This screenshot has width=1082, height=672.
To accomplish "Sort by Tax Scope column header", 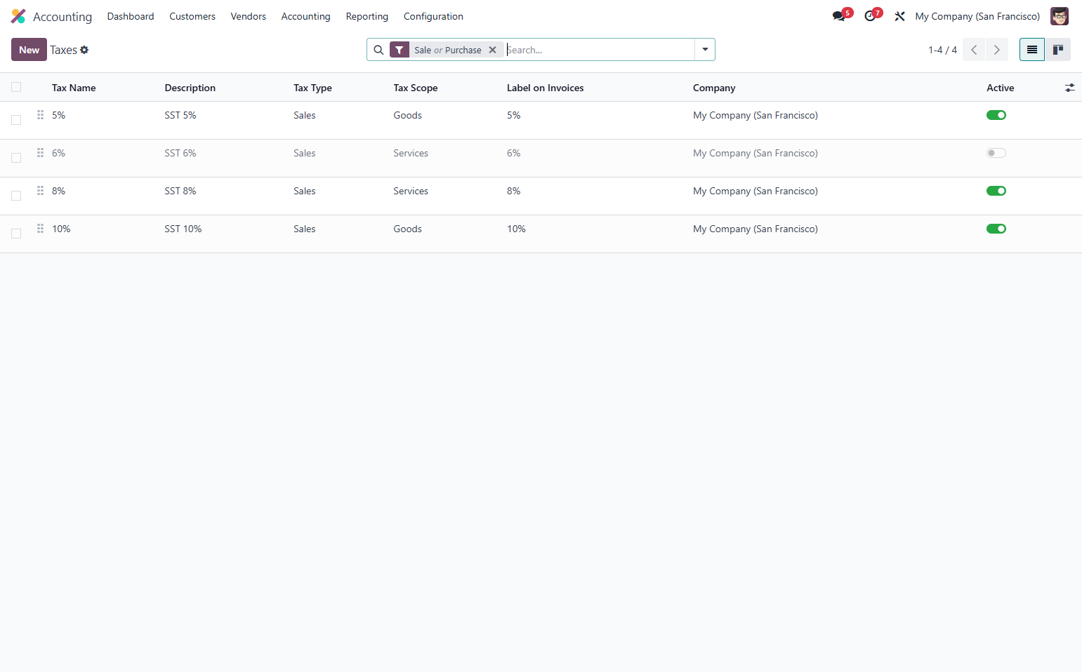I will 416,88.
